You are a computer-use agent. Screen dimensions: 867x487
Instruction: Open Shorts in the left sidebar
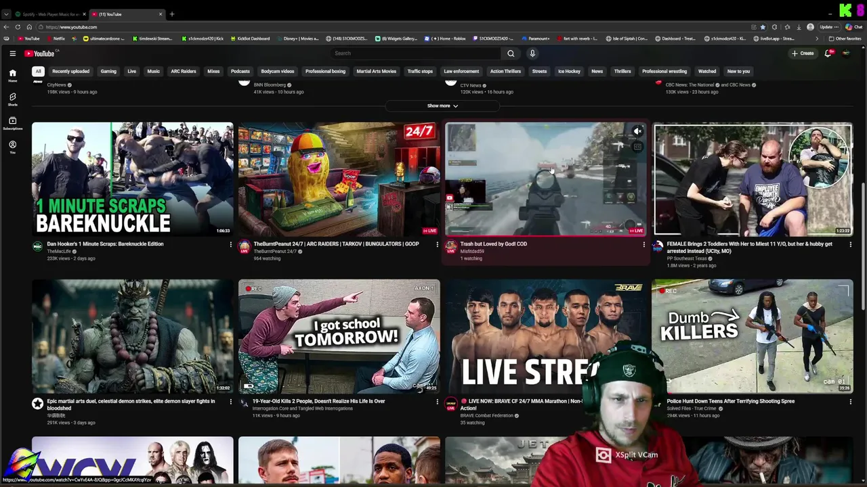coord(12,99)
